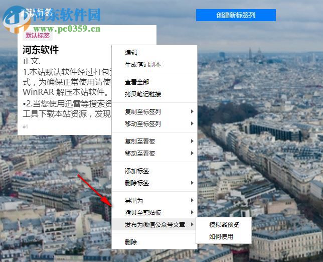Viewport: 323px width, 262px height.
Task: Expand arrow beside 复制至看板
Action: click(192, 141)
